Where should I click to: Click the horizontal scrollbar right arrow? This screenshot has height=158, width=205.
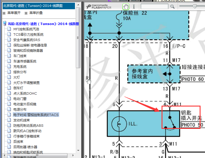pyautogui.click(x=73, y=155)
